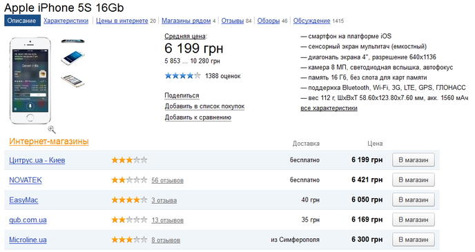Screen dimensions: 475x252
Task: Switch to the Характеристики tab
Action: [66, 21]
